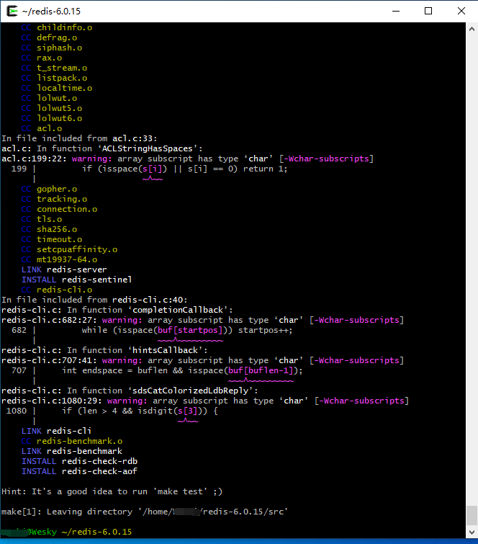Screen dimensions: 478x544
Task: Click the 'ACLStringHasSpaces' function name
Action: pyautogui.click(x=148, y=148)
